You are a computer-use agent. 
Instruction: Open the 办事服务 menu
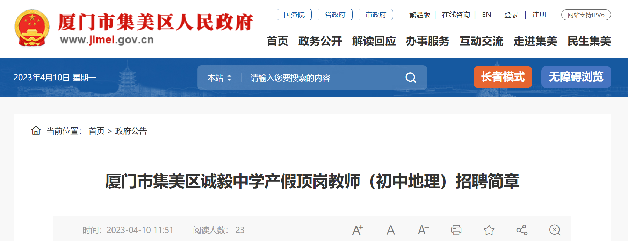point(428,41)
